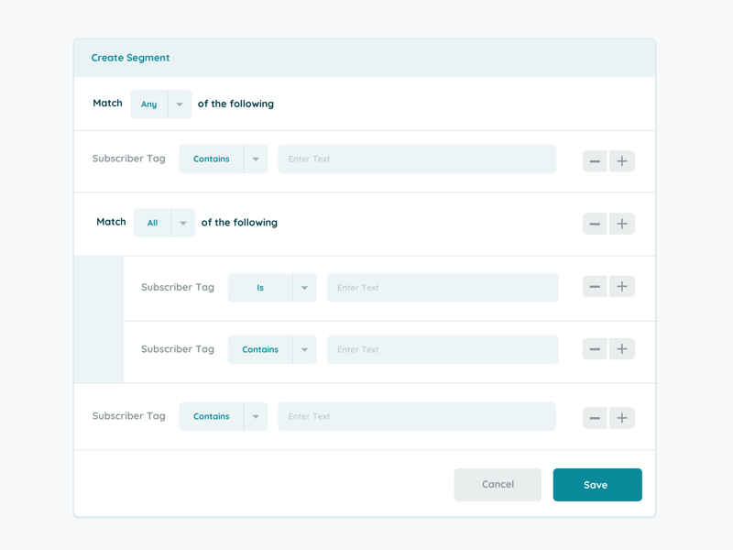Remove the first Subscriber Tag condition
733x550 pixels.
click(x=595, y=160)
